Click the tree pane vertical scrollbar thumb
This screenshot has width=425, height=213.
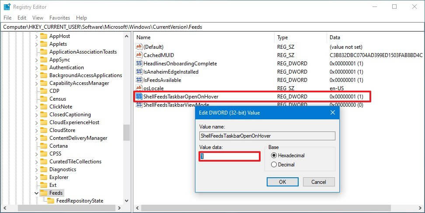click(x=126, y=132)
